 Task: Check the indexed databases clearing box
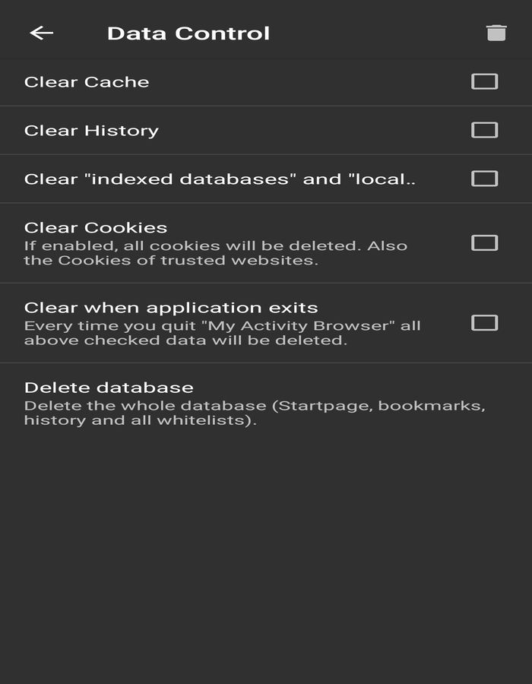click(x=484, y=179)
